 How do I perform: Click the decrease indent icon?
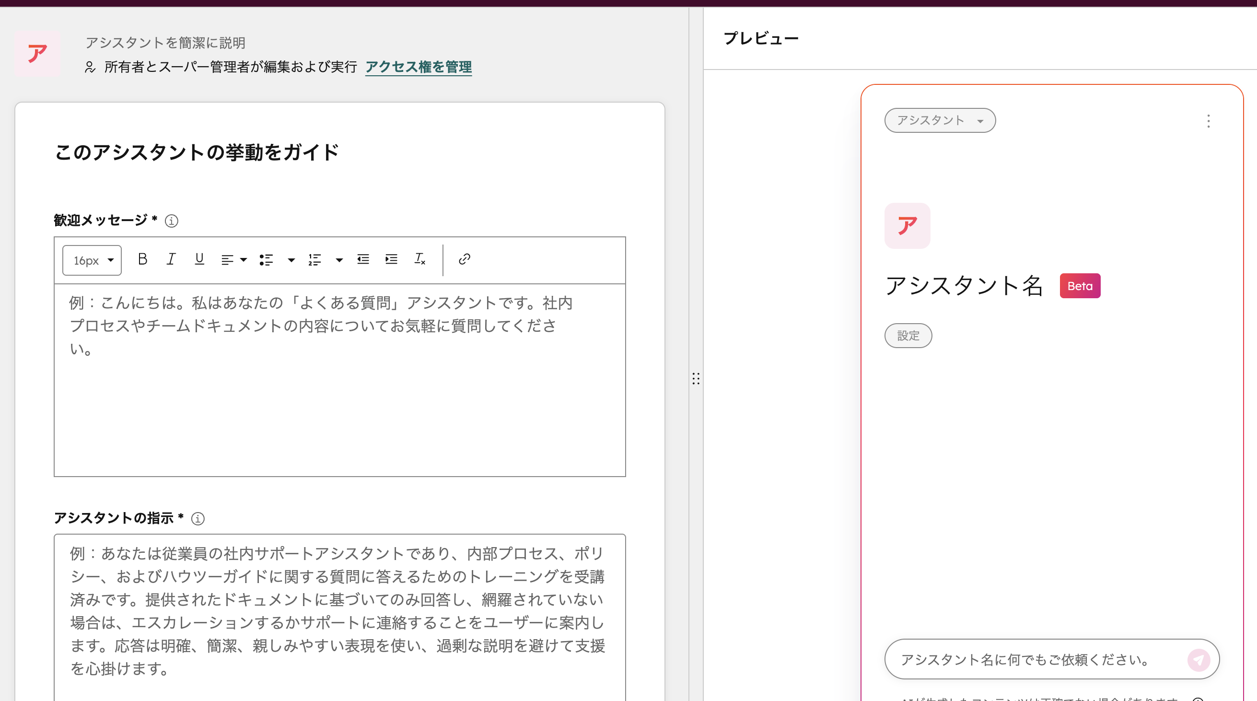click(x=363, y=259)
